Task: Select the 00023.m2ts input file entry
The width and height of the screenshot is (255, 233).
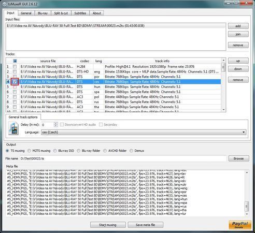Action: (x=116, y=26)
